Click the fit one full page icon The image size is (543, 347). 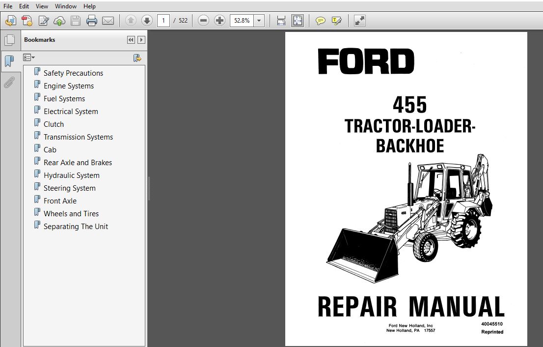tap(298, 21)
